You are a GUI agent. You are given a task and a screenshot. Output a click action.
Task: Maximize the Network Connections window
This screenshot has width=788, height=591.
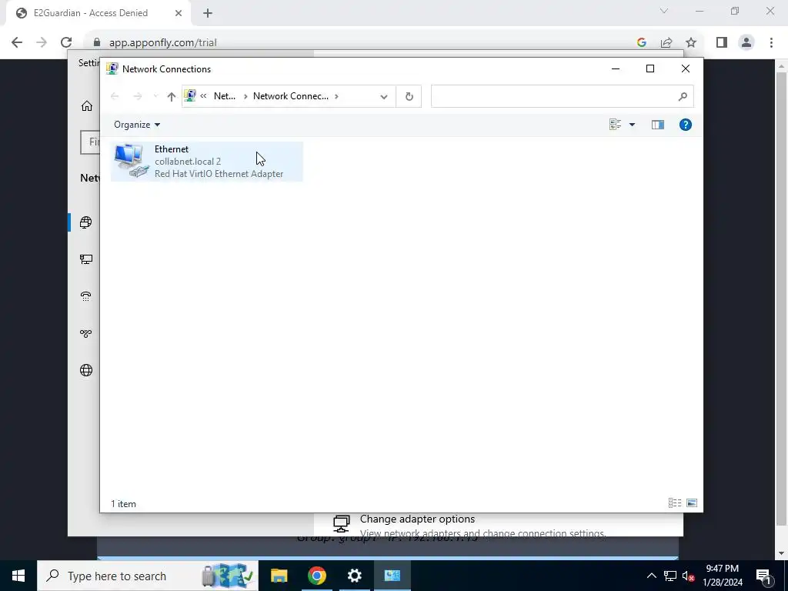650,68
